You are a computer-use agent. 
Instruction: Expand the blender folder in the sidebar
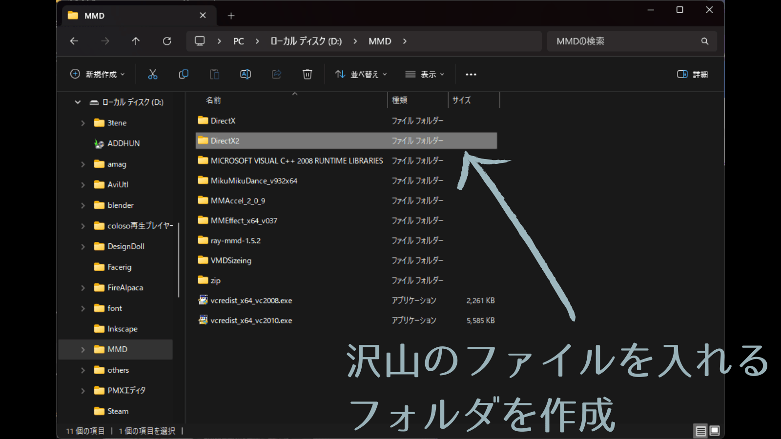coord(83,205)
